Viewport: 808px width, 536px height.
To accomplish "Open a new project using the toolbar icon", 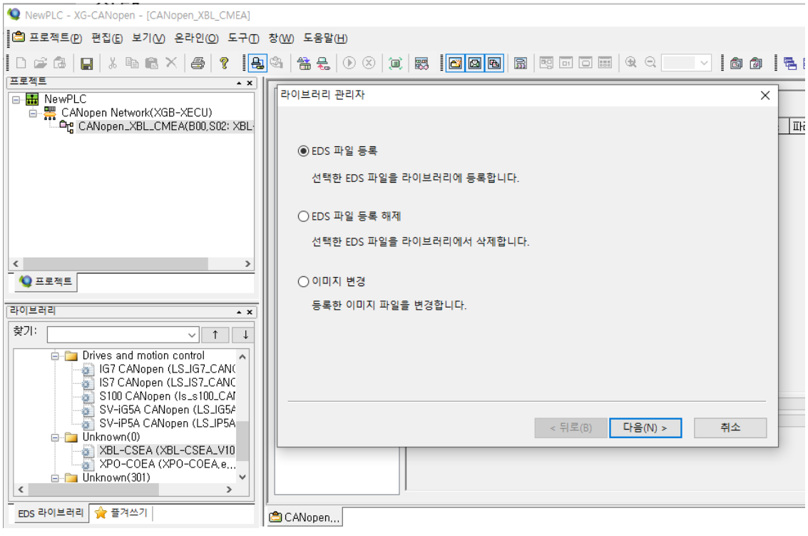I will pyautogui.click(x=19, y=63).
